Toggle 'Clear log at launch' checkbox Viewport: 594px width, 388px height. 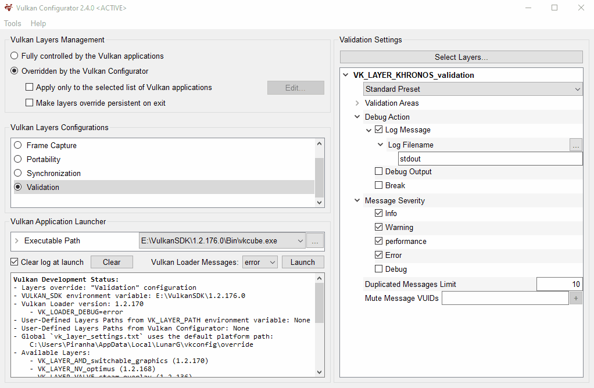[x=15, y=262]
